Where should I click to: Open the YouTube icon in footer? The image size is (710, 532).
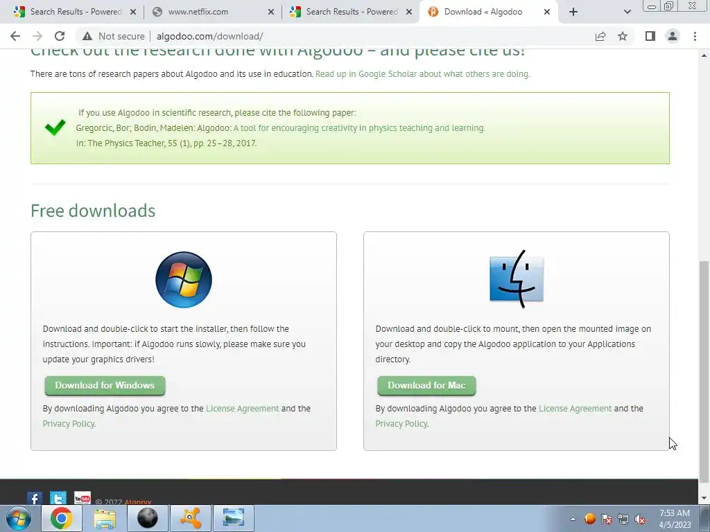point(82,498)
